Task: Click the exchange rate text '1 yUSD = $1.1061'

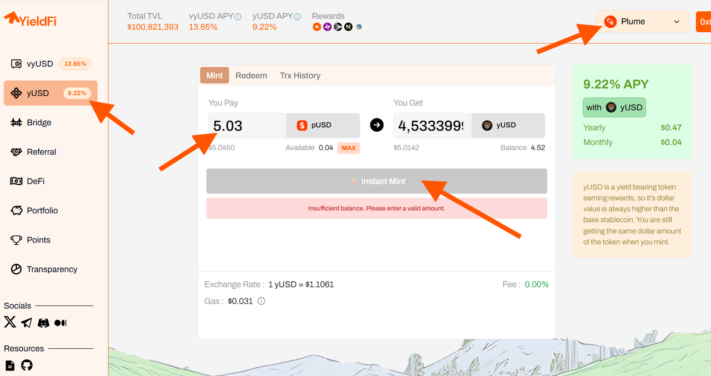Action: (x=301, y=284)
